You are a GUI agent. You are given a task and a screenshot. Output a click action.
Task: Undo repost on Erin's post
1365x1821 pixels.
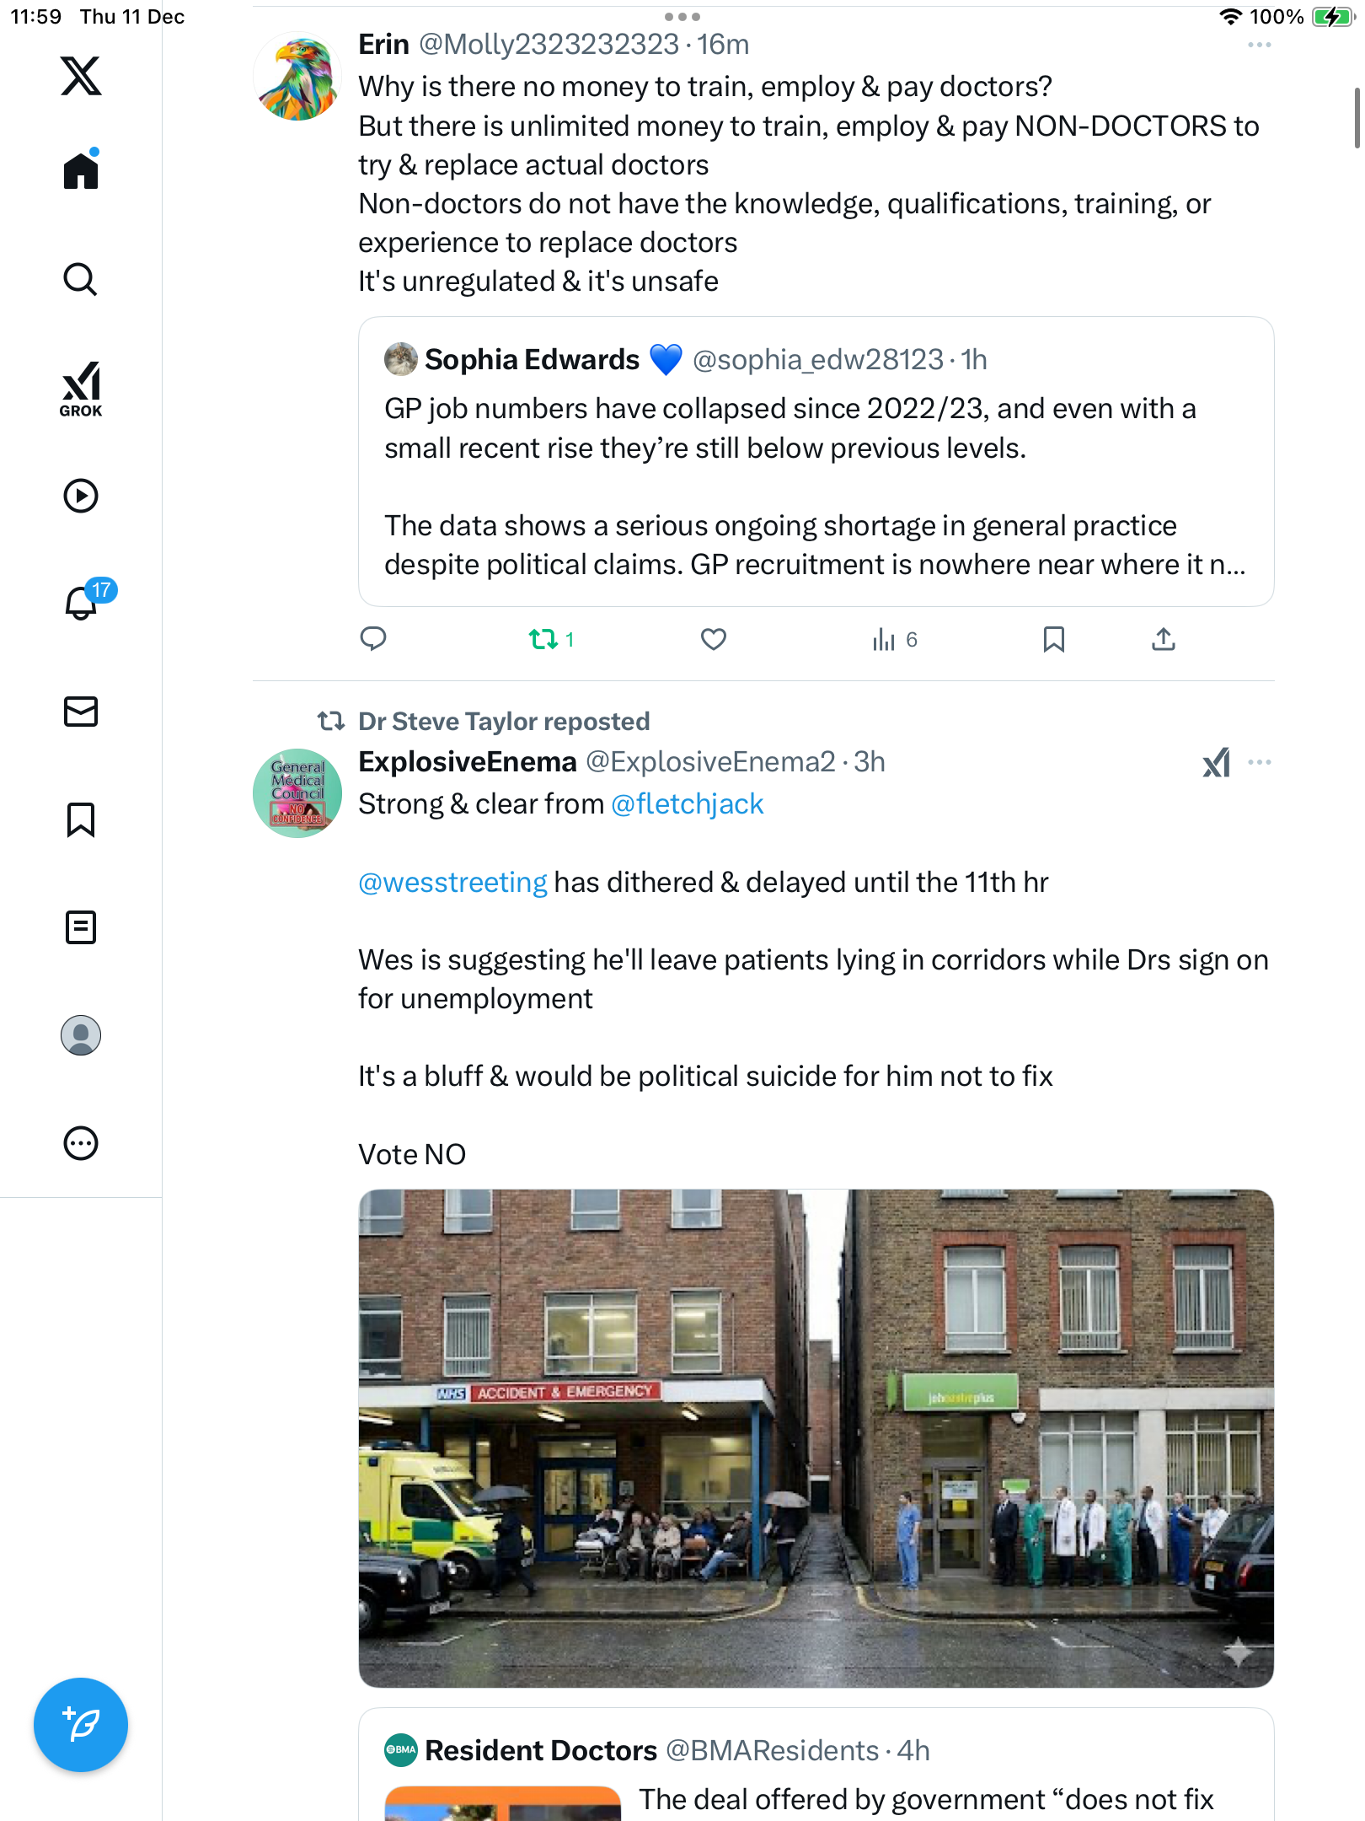543,640
